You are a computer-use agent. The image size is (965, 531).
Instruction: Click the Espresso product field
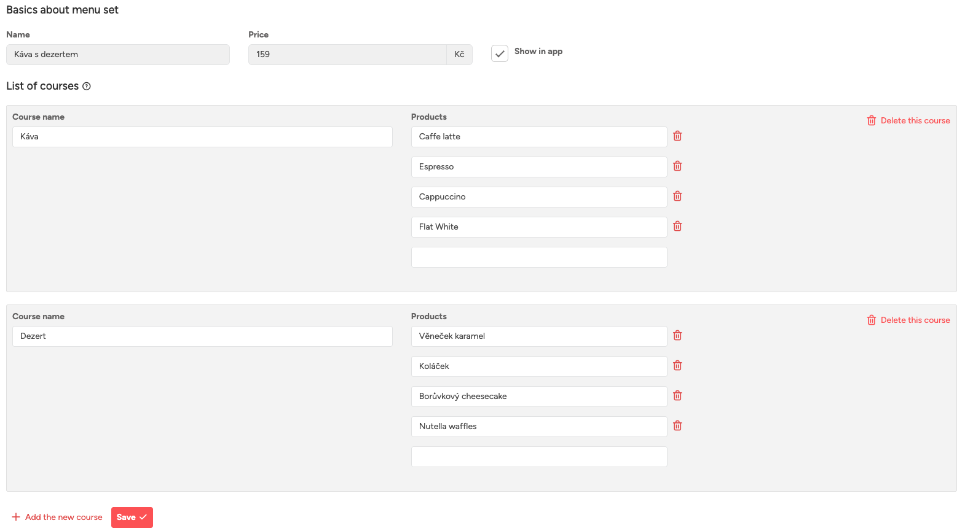pos(539,167)
